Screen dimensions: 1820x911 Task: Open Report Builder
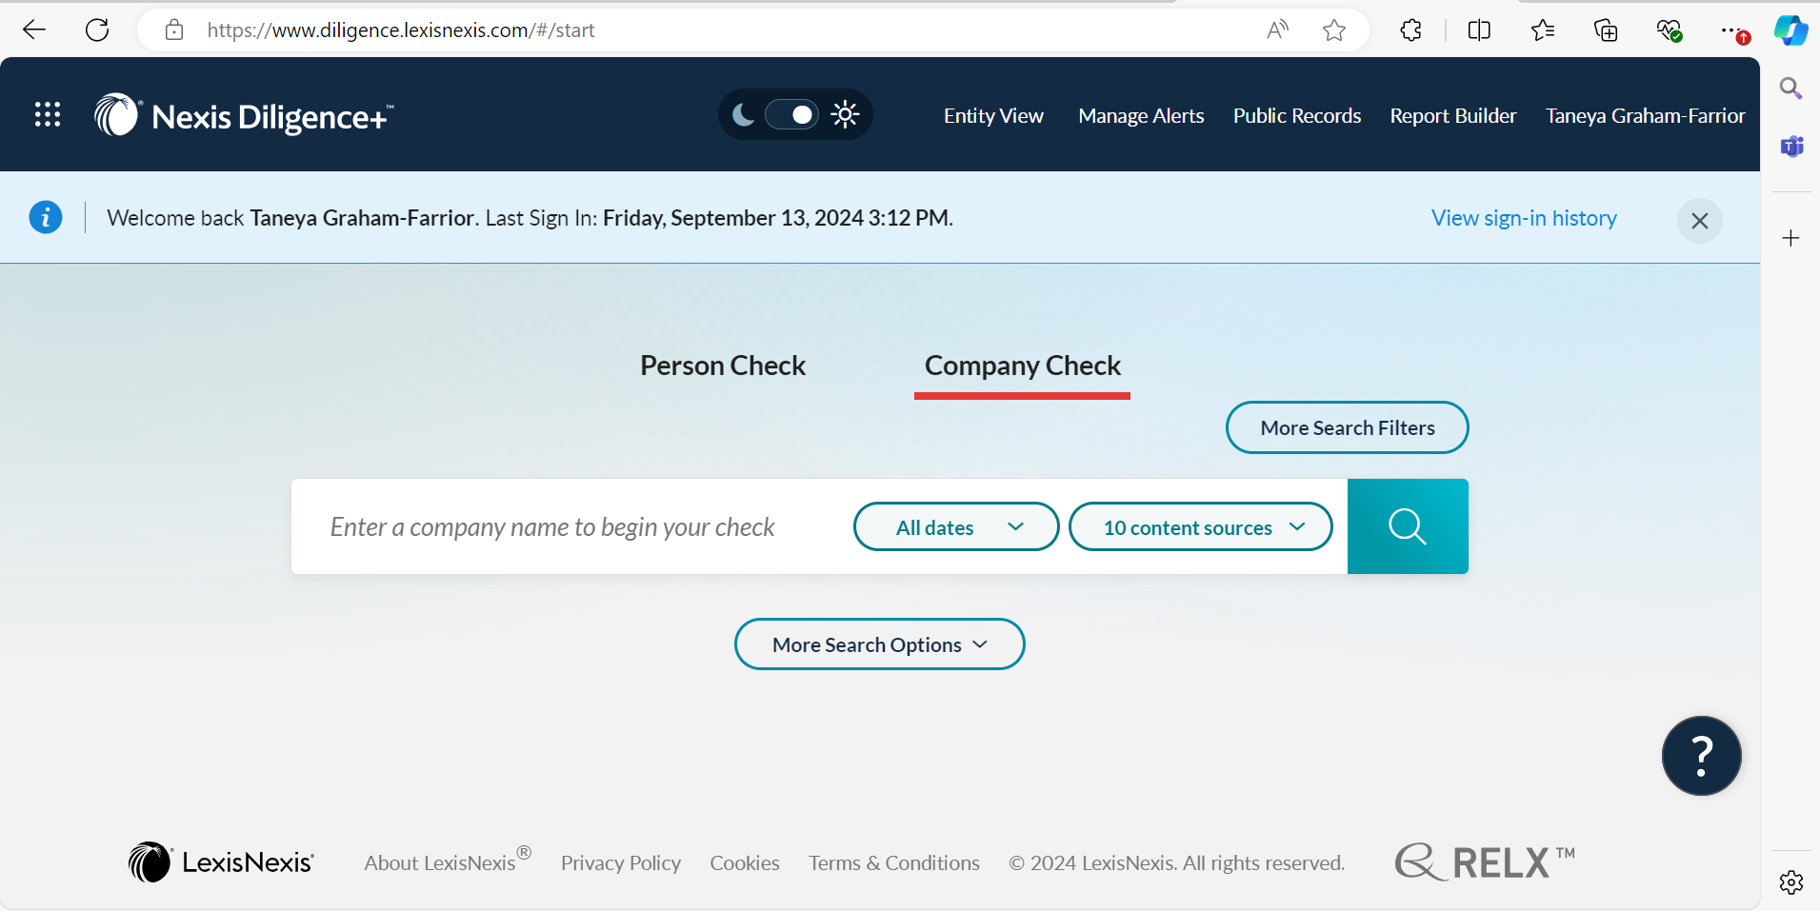(1452, 116)
